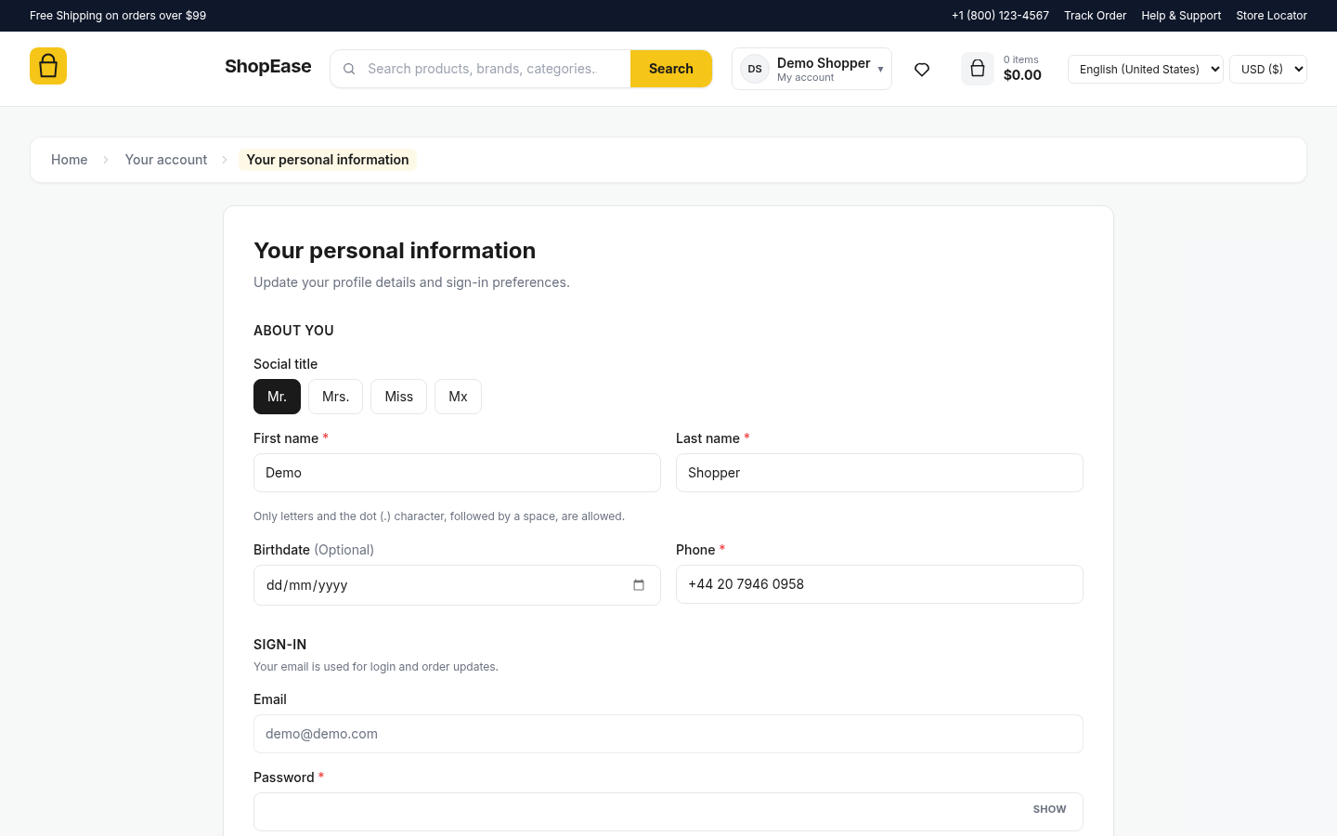Open the birthdate calendar picker icon

639,585
